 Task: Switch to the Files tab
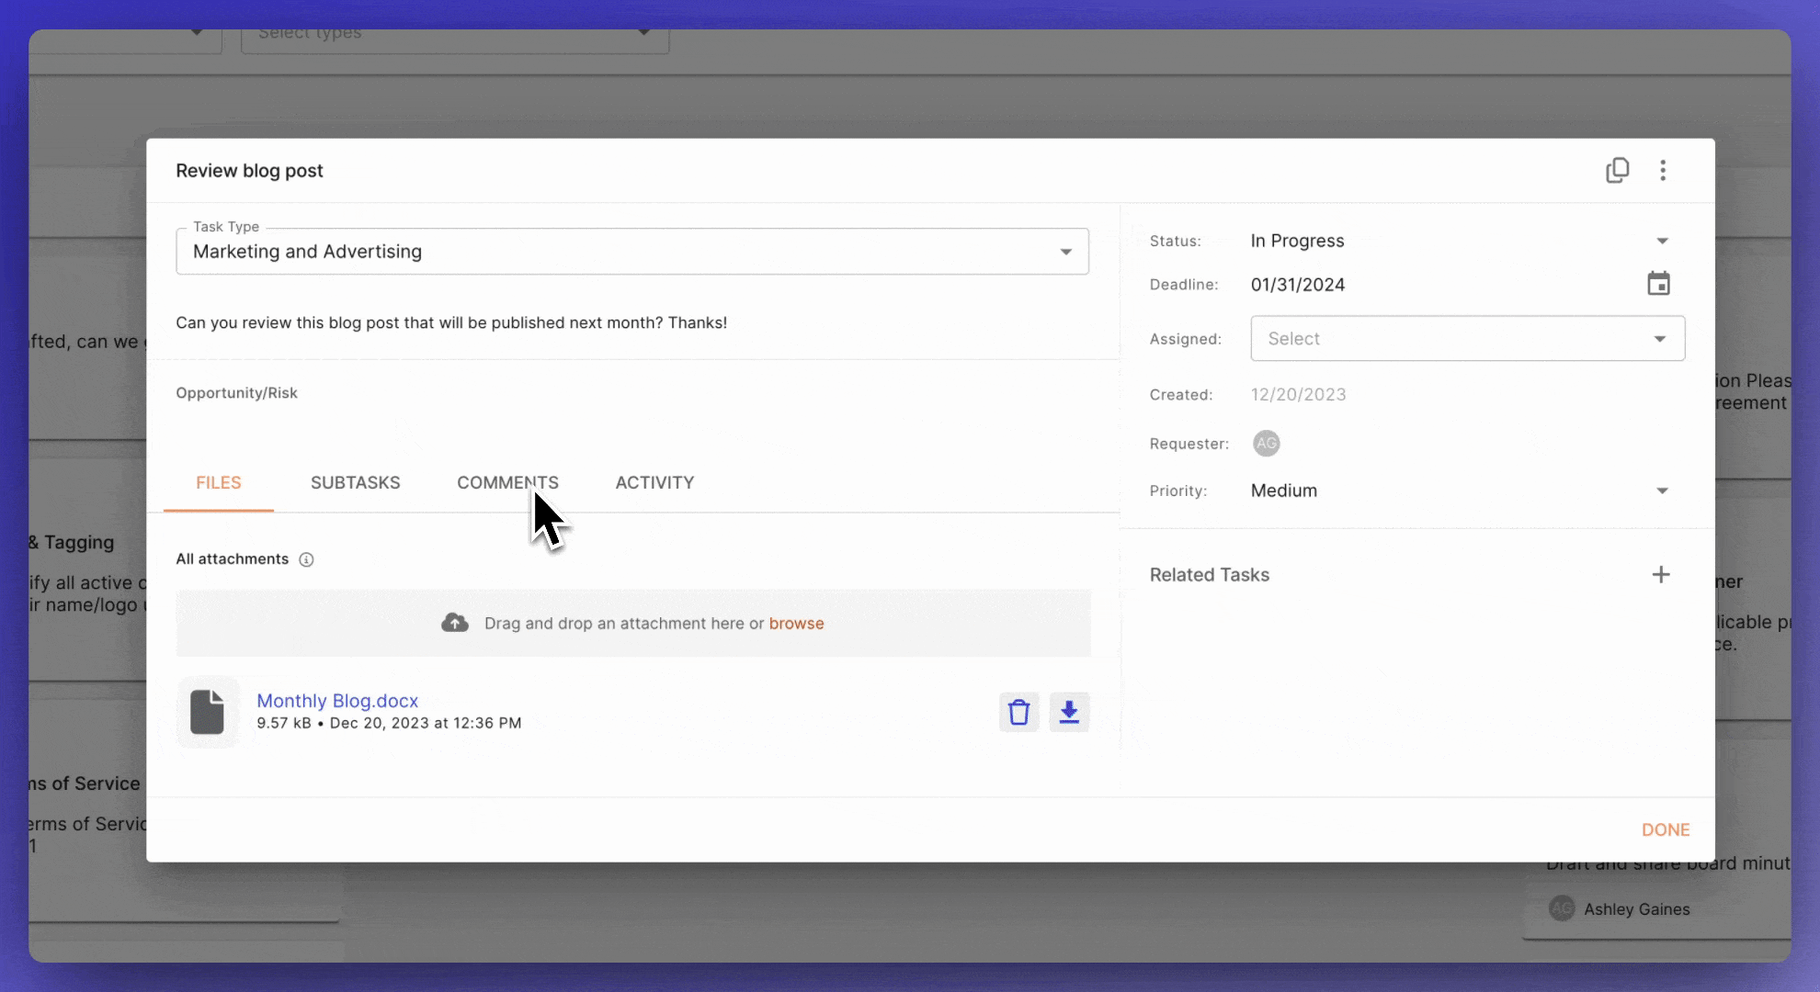[x=219, y=482]
